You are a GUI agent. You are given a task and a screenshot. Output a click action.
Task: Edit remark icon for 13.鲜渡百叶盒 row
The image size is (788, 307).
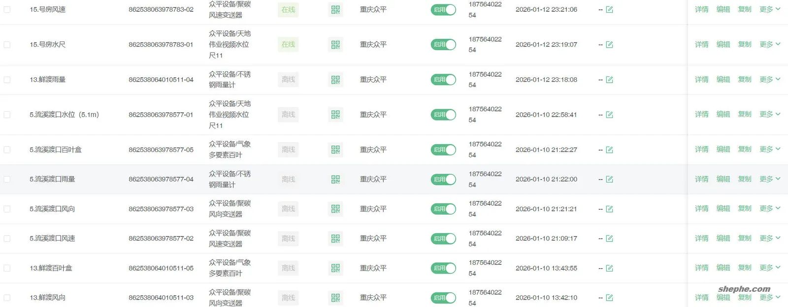(609, 268)
